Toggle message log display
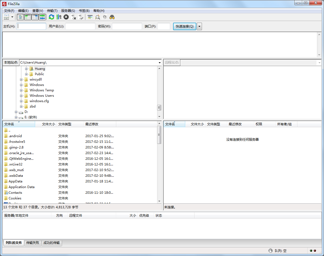This screenshot has width=324, height=256. pyautogui.click(x=20, y=17)
